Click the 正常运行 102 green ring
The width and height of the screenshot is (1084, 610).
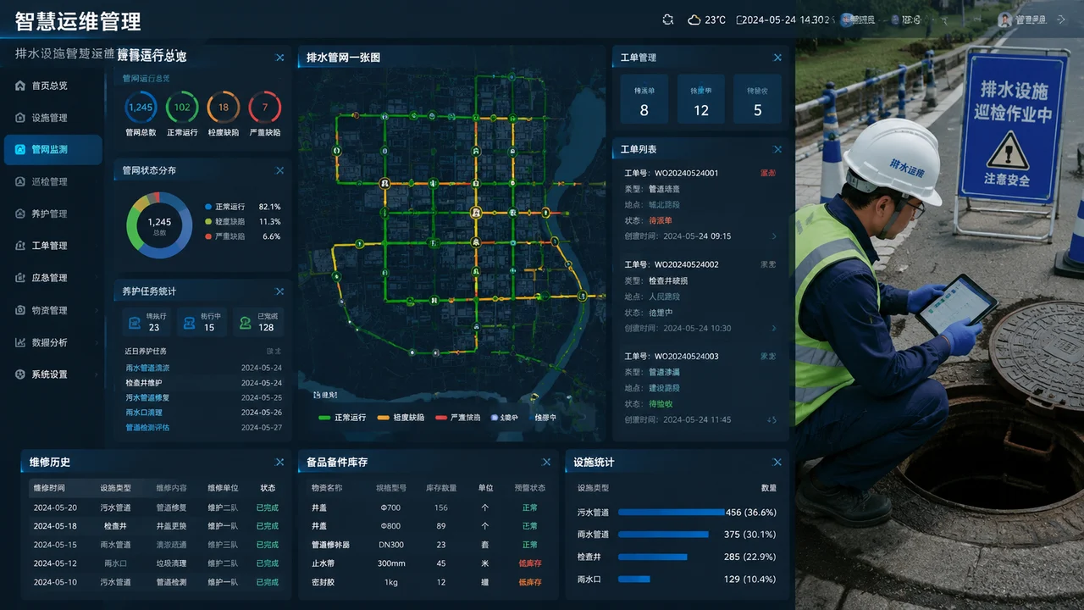[182, 108]
